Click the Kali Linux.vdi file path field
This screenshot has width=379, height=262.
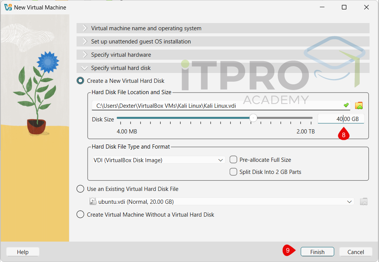click(x=221, y=105)
